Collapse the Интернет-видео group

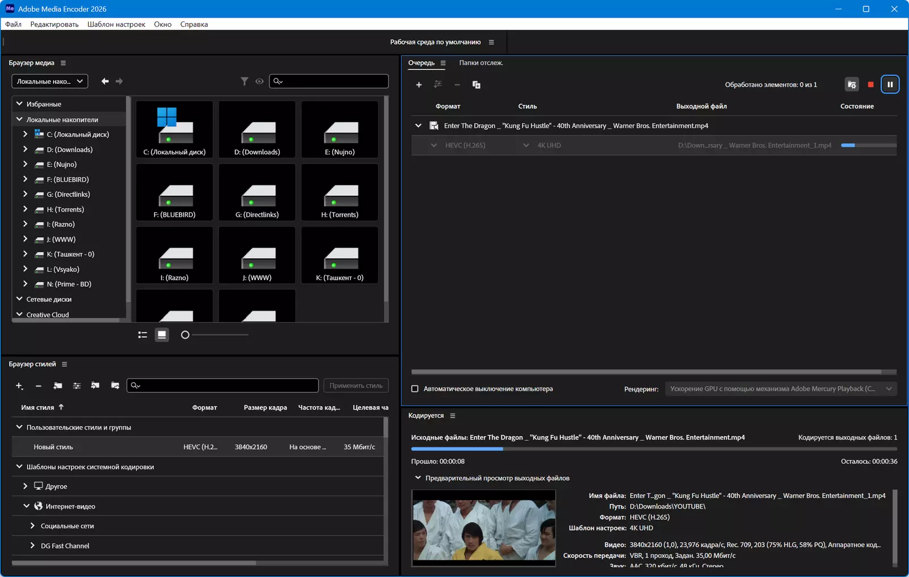[26, 506]
